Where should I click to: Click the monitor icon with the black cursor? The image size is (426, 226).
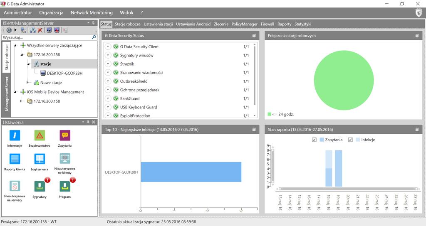point(49,30)
